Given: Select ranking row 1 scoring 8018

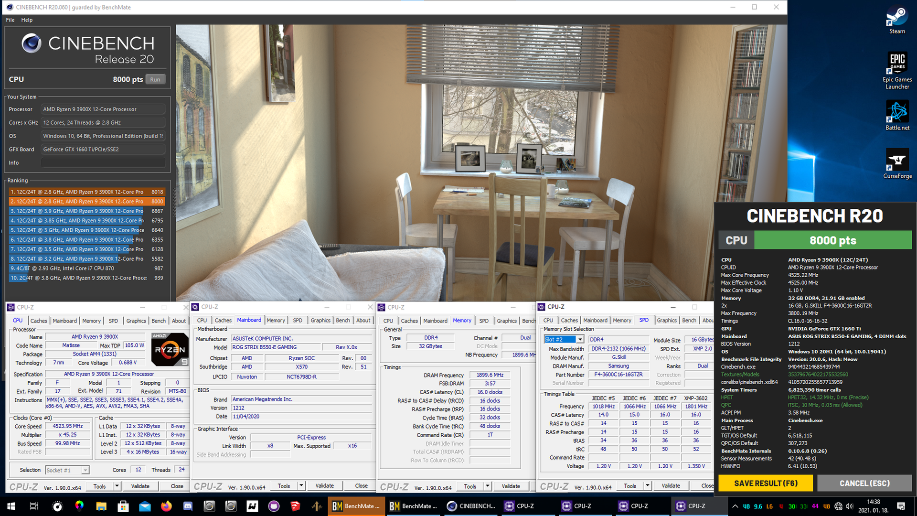Looking at the screenshot, I should 86,192.
